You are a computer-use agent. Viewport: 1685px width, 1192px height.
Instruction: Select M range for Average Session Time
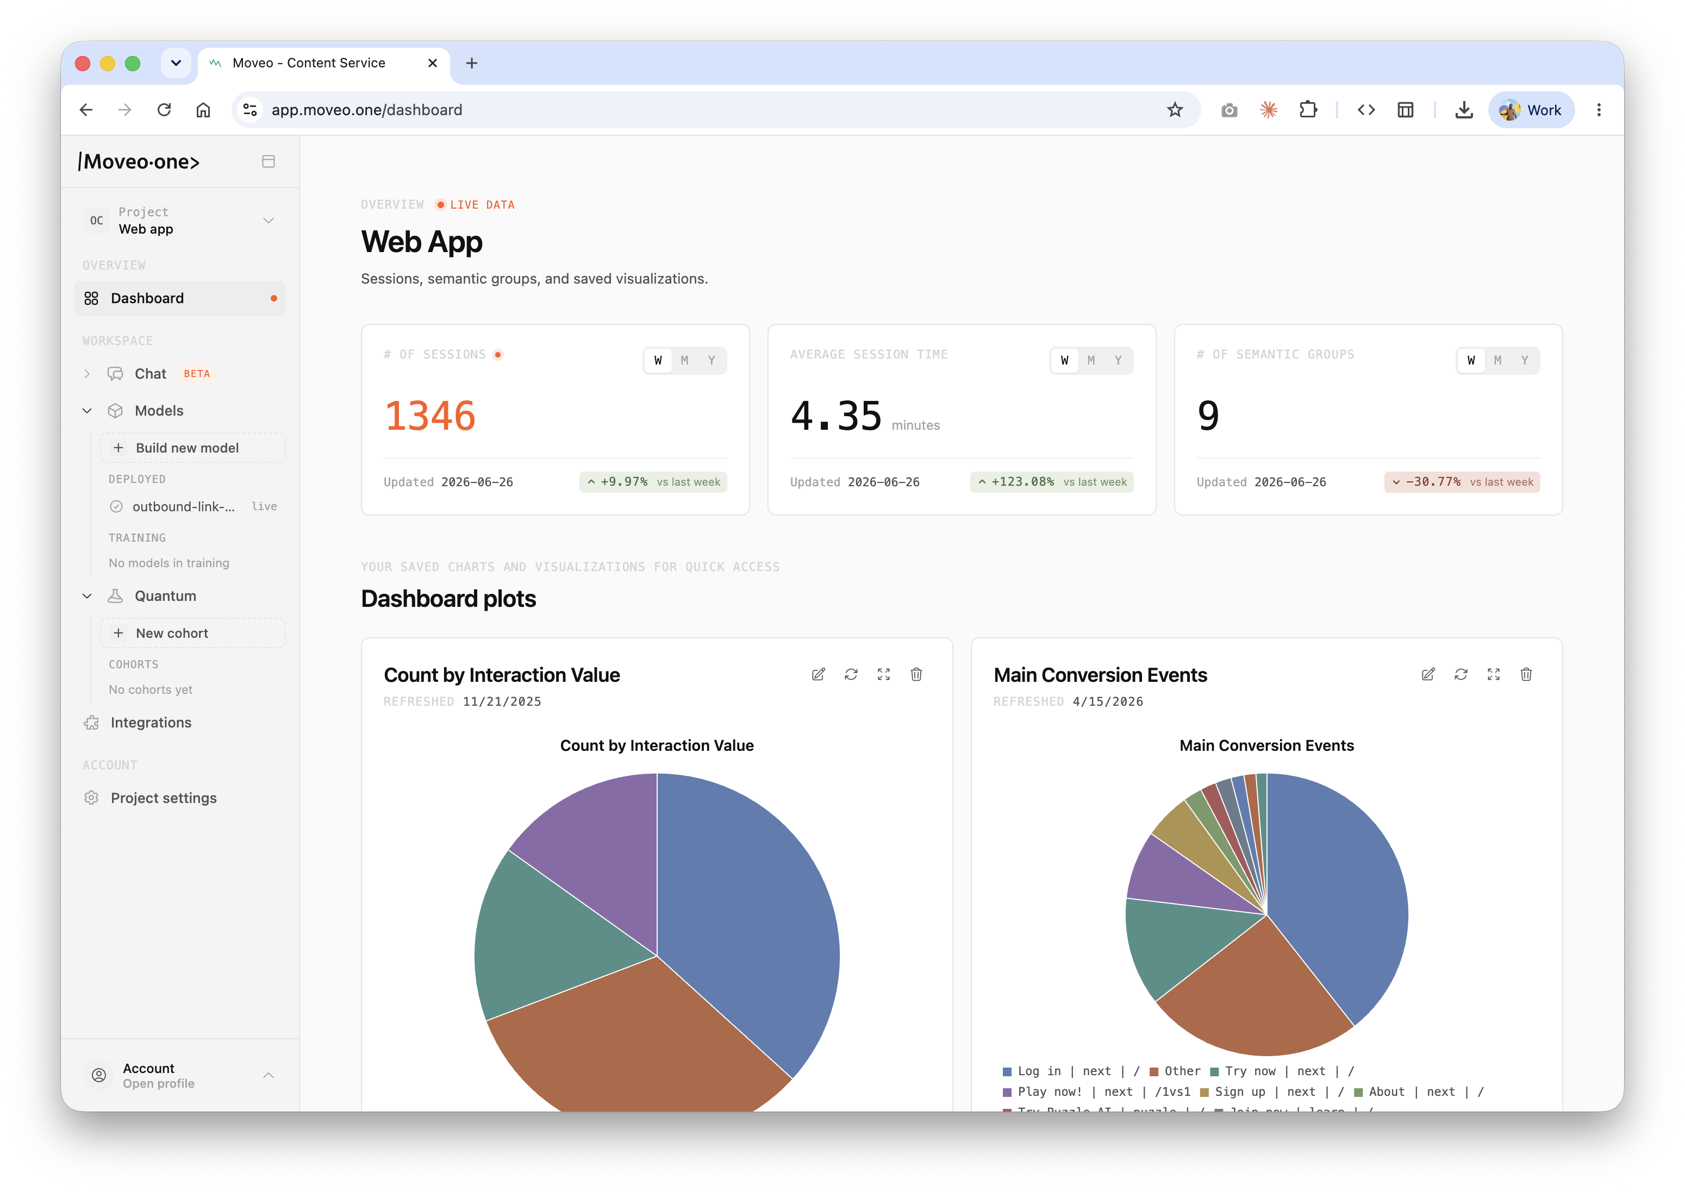pyautogui.click(x=1091, y=360)
